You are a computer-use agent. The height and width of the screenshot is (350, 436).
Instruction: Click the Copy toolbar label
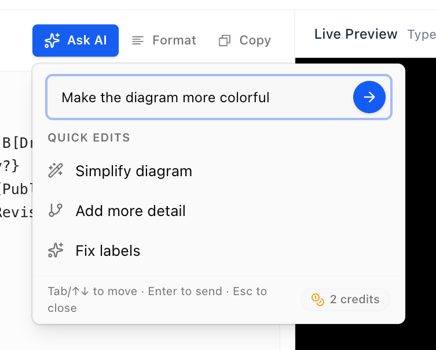(x=255, y=40)
